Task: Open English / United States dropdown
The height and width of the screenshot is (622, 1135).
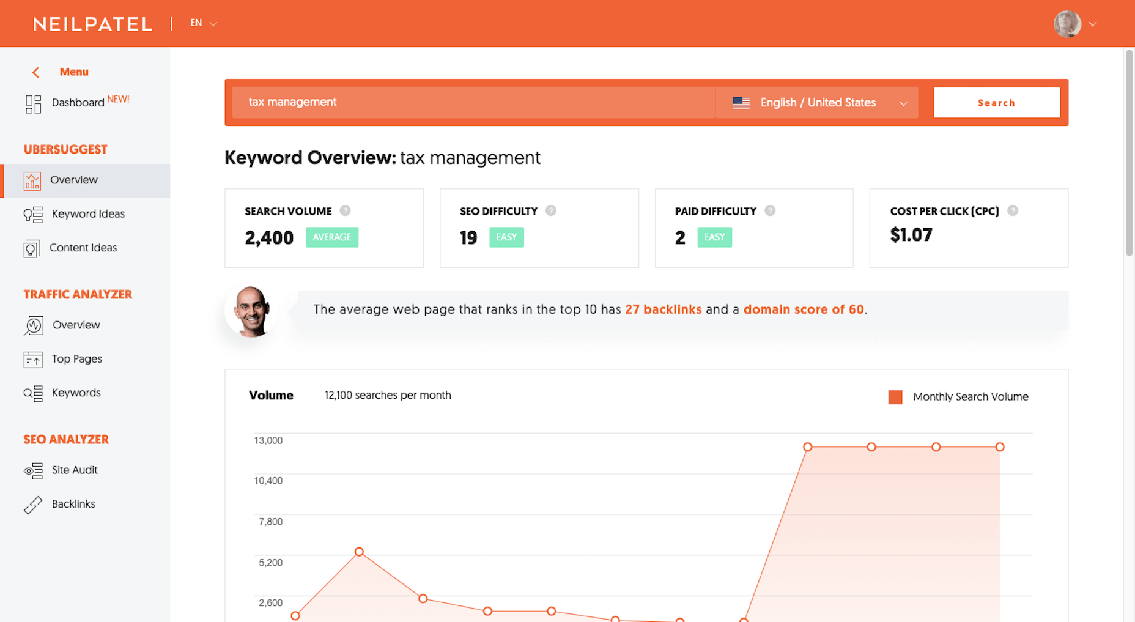Action: click(817, 103)
